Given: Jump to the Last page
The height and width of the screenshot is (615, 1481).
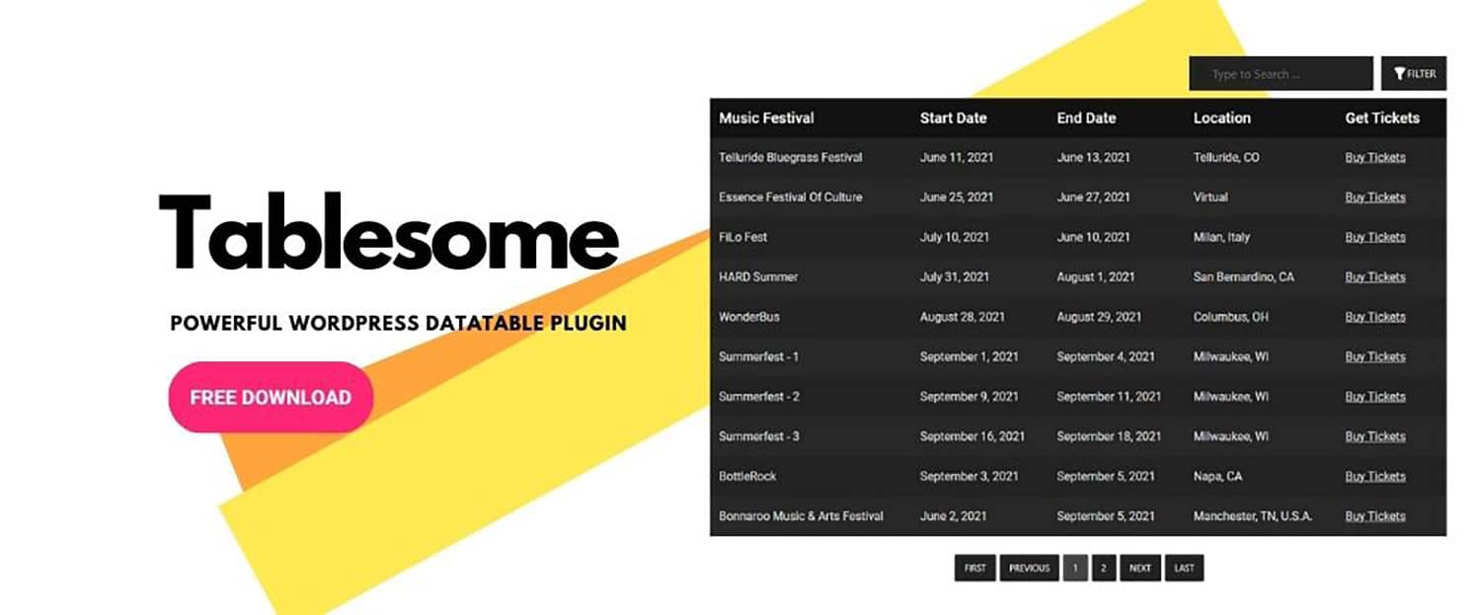Looking at the screenshot, I should click(x=1184, y=568).
